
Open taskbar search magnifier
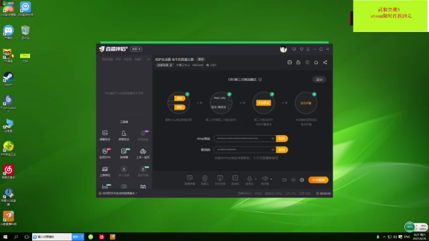tap(16, 236)
